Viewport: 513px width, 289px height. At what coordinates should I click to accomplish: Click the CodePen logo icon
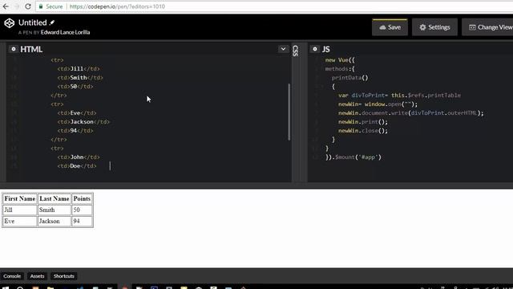[x=9, y=23]
